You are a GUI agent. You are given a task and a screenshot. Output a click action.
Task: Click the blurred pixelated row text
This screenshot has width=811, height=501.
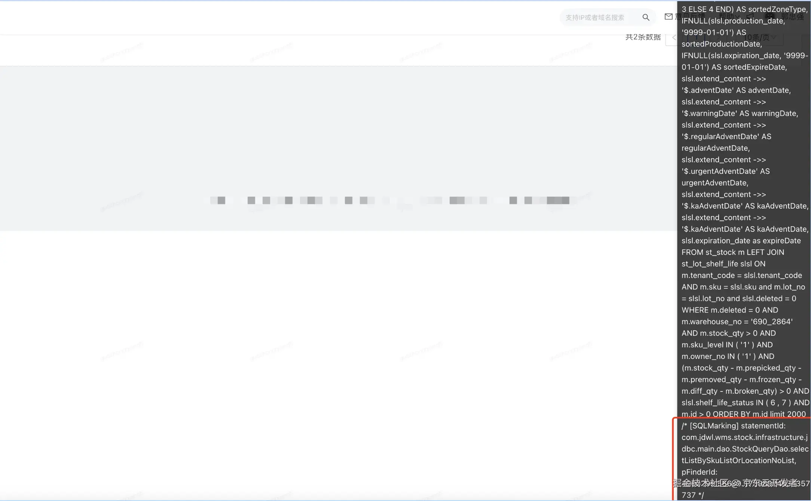point(389,200)
